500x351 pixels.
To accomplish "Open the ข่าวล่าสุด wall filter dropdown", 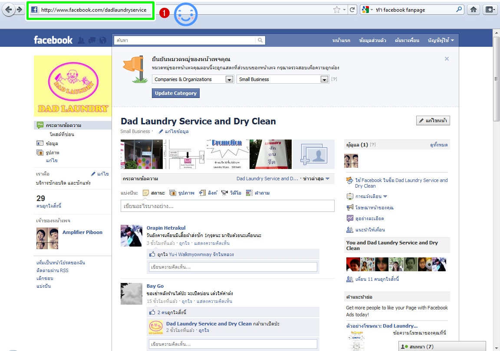I will coord(316,179).
